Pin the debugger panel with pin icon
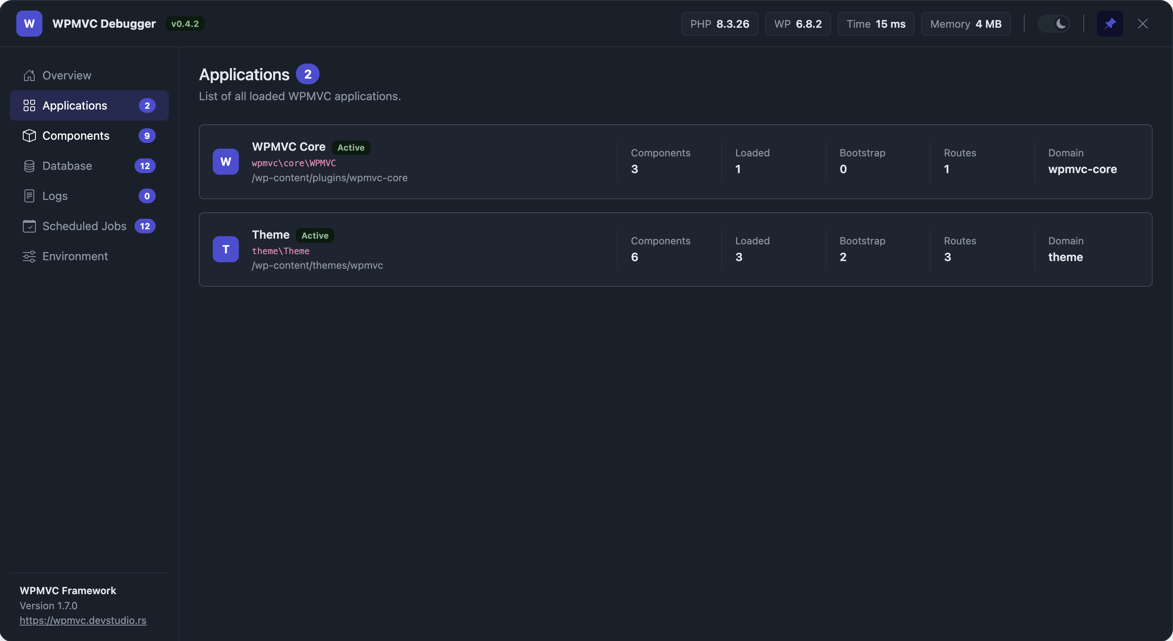 click(x=1110, y=24)
